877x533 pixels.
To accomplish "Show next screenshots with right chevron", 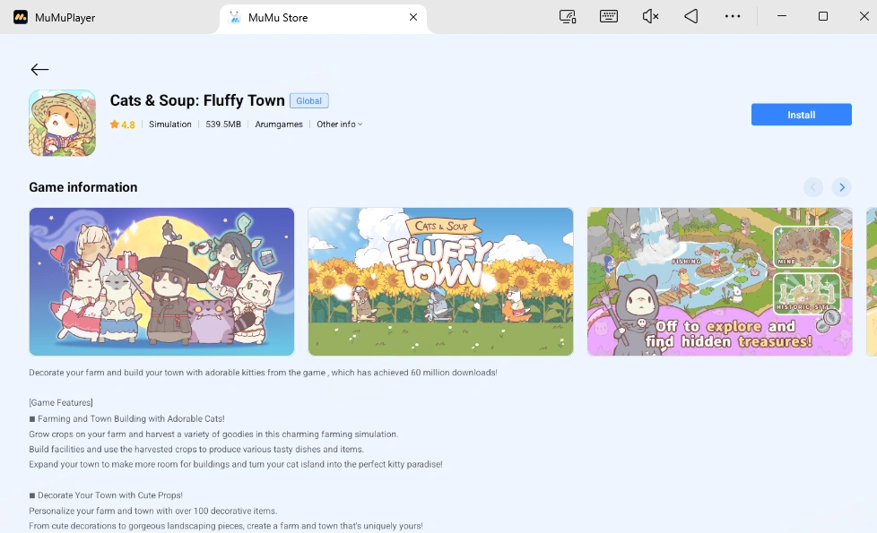I will pyautogui.click(x=841, y=187).
